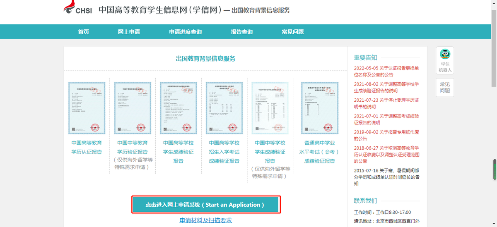Image resolution: width=497 pixels, height=227 pixels.
Task: Open 网上申请 navigation tab
Action: (x=128, y=32)
